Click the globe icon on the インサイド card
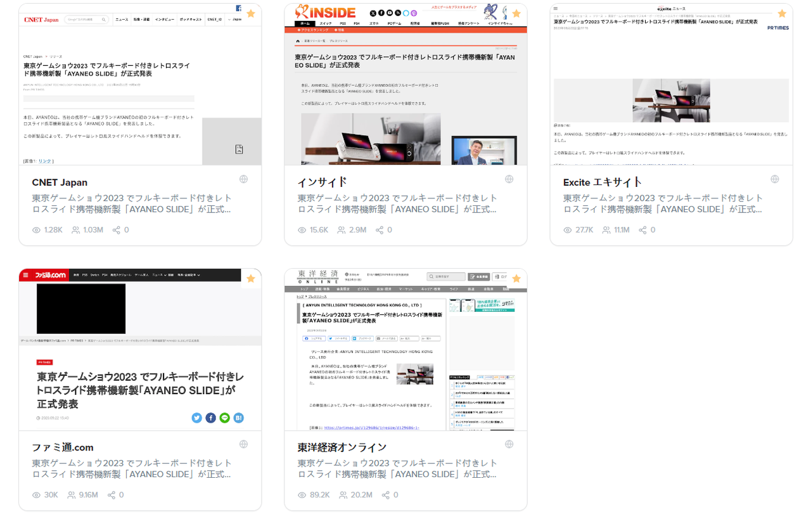 click(509, 179)
